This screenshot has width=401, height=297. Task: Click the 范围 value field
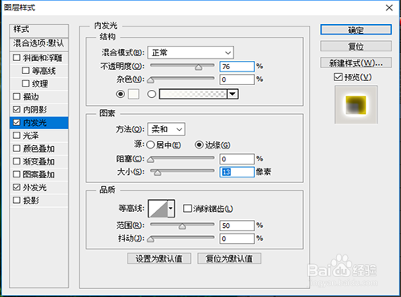point(237,226)
